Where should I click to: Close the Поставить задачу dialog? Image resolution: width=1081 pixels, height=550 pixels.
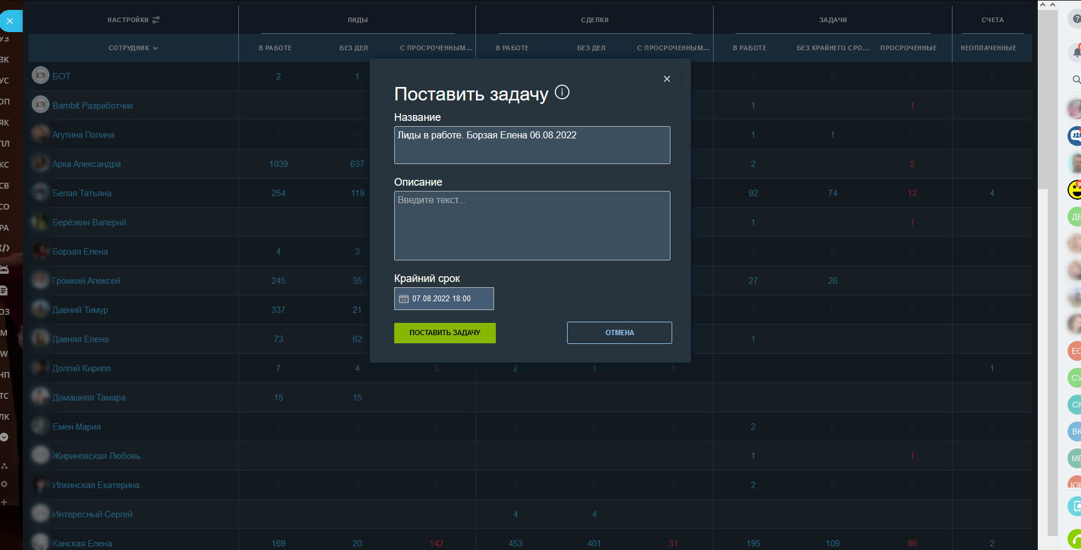pos(666,79)
